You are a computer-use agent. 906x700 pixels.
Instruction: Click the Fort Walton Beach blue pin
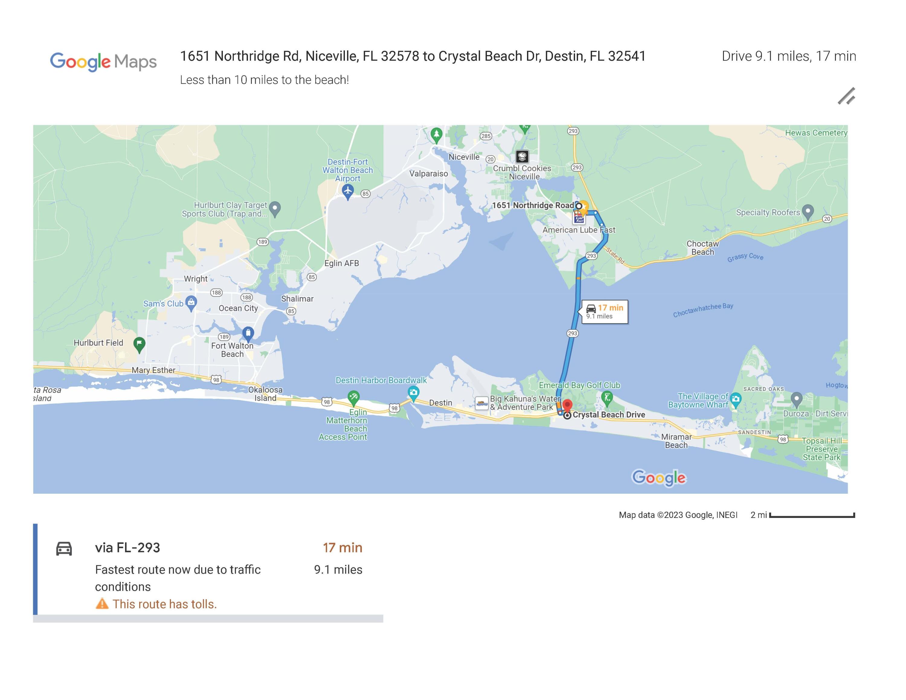(248, 332)
